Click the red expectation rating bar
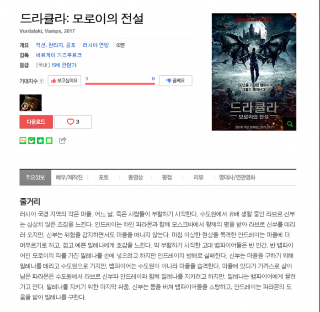This screenshot has height=312, width=320. tap(120, 84)
